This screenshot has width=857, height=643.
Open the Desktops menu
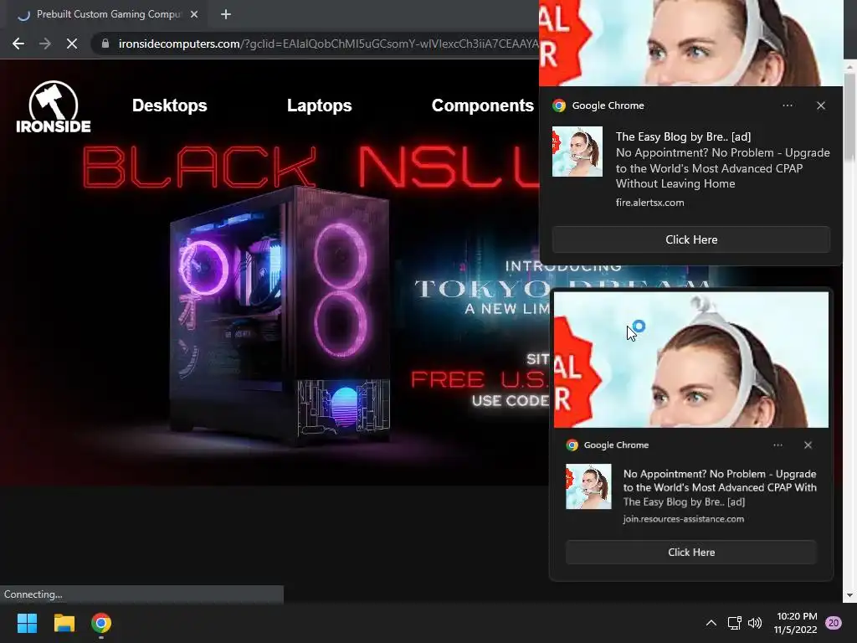(169, 105)
